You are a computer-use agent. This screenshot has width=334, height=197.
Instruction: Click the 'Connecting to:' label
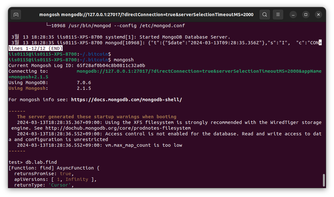point(28,71)
